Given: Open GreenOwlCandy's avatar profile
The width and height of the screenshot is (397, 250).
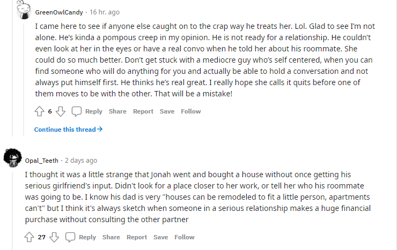Looking at the screenshot, I should 23,11.
